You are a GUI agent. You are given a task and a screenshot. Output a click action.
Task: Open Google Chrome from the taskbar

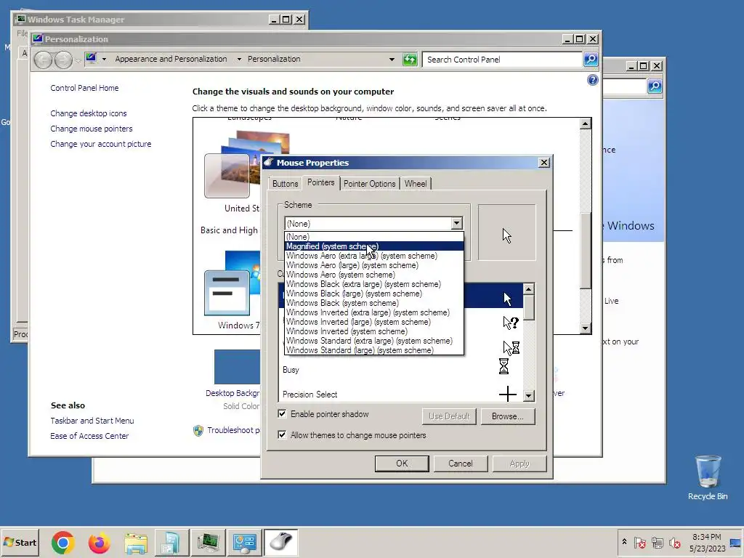click(62, 542)
